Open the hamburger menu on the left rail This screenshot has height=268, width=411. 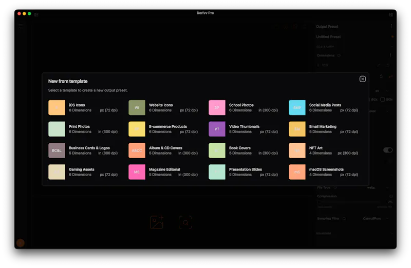coord(21,26)
